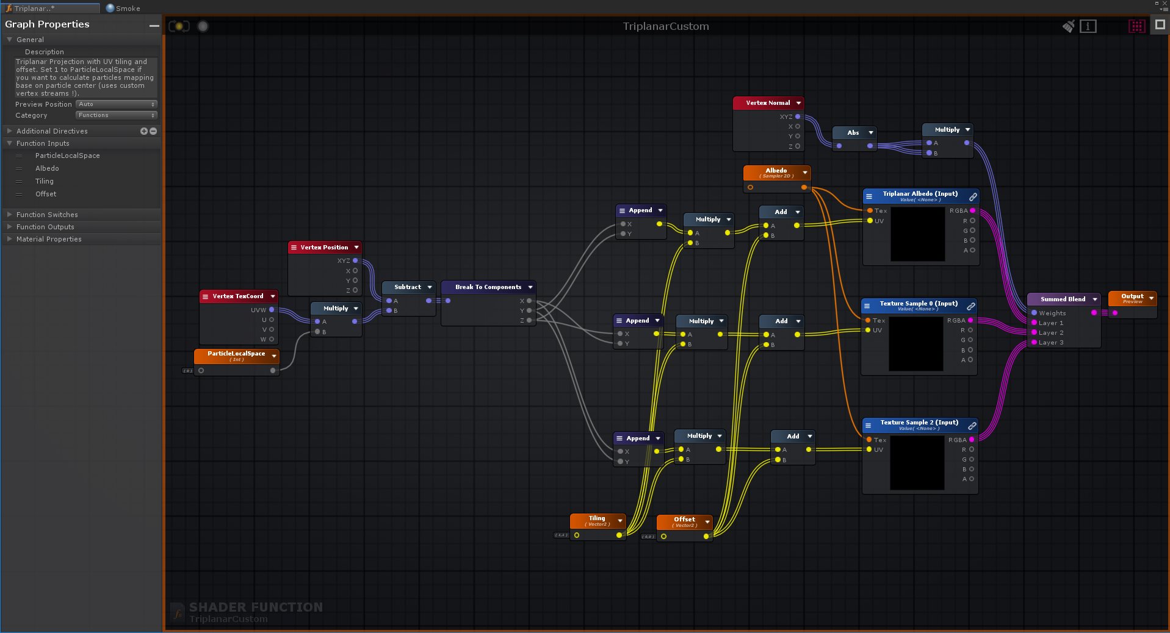The height and width of the screenshot is (633, 1170).
Task: Open the Category Functions dropdown
Action: point(117,115)
